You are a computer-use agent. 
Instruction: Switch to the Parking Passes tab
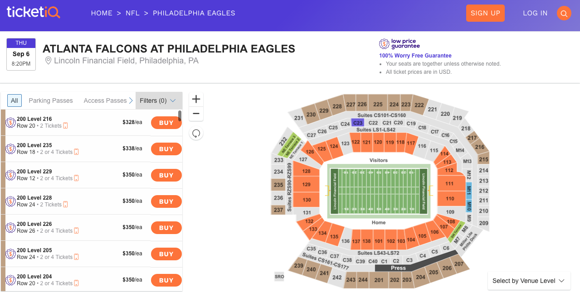point(50,100)
